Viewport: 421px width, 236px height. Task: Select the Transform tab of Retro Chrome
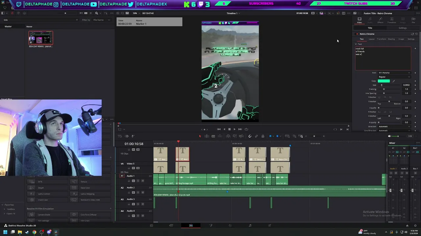[381, 39]
